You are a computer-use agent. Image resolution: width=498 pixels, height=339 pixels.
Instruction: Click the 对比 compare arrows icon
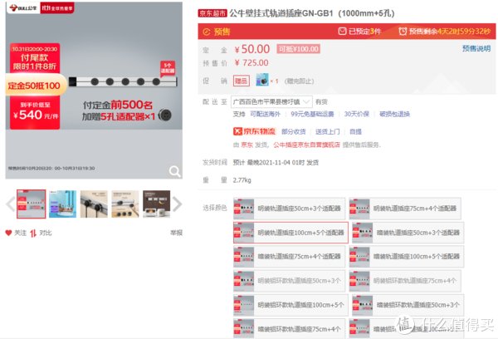33,233
